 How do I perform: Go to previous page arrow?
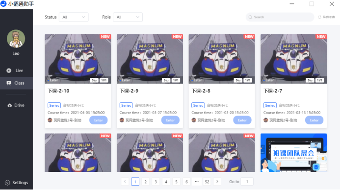(125, 182)
